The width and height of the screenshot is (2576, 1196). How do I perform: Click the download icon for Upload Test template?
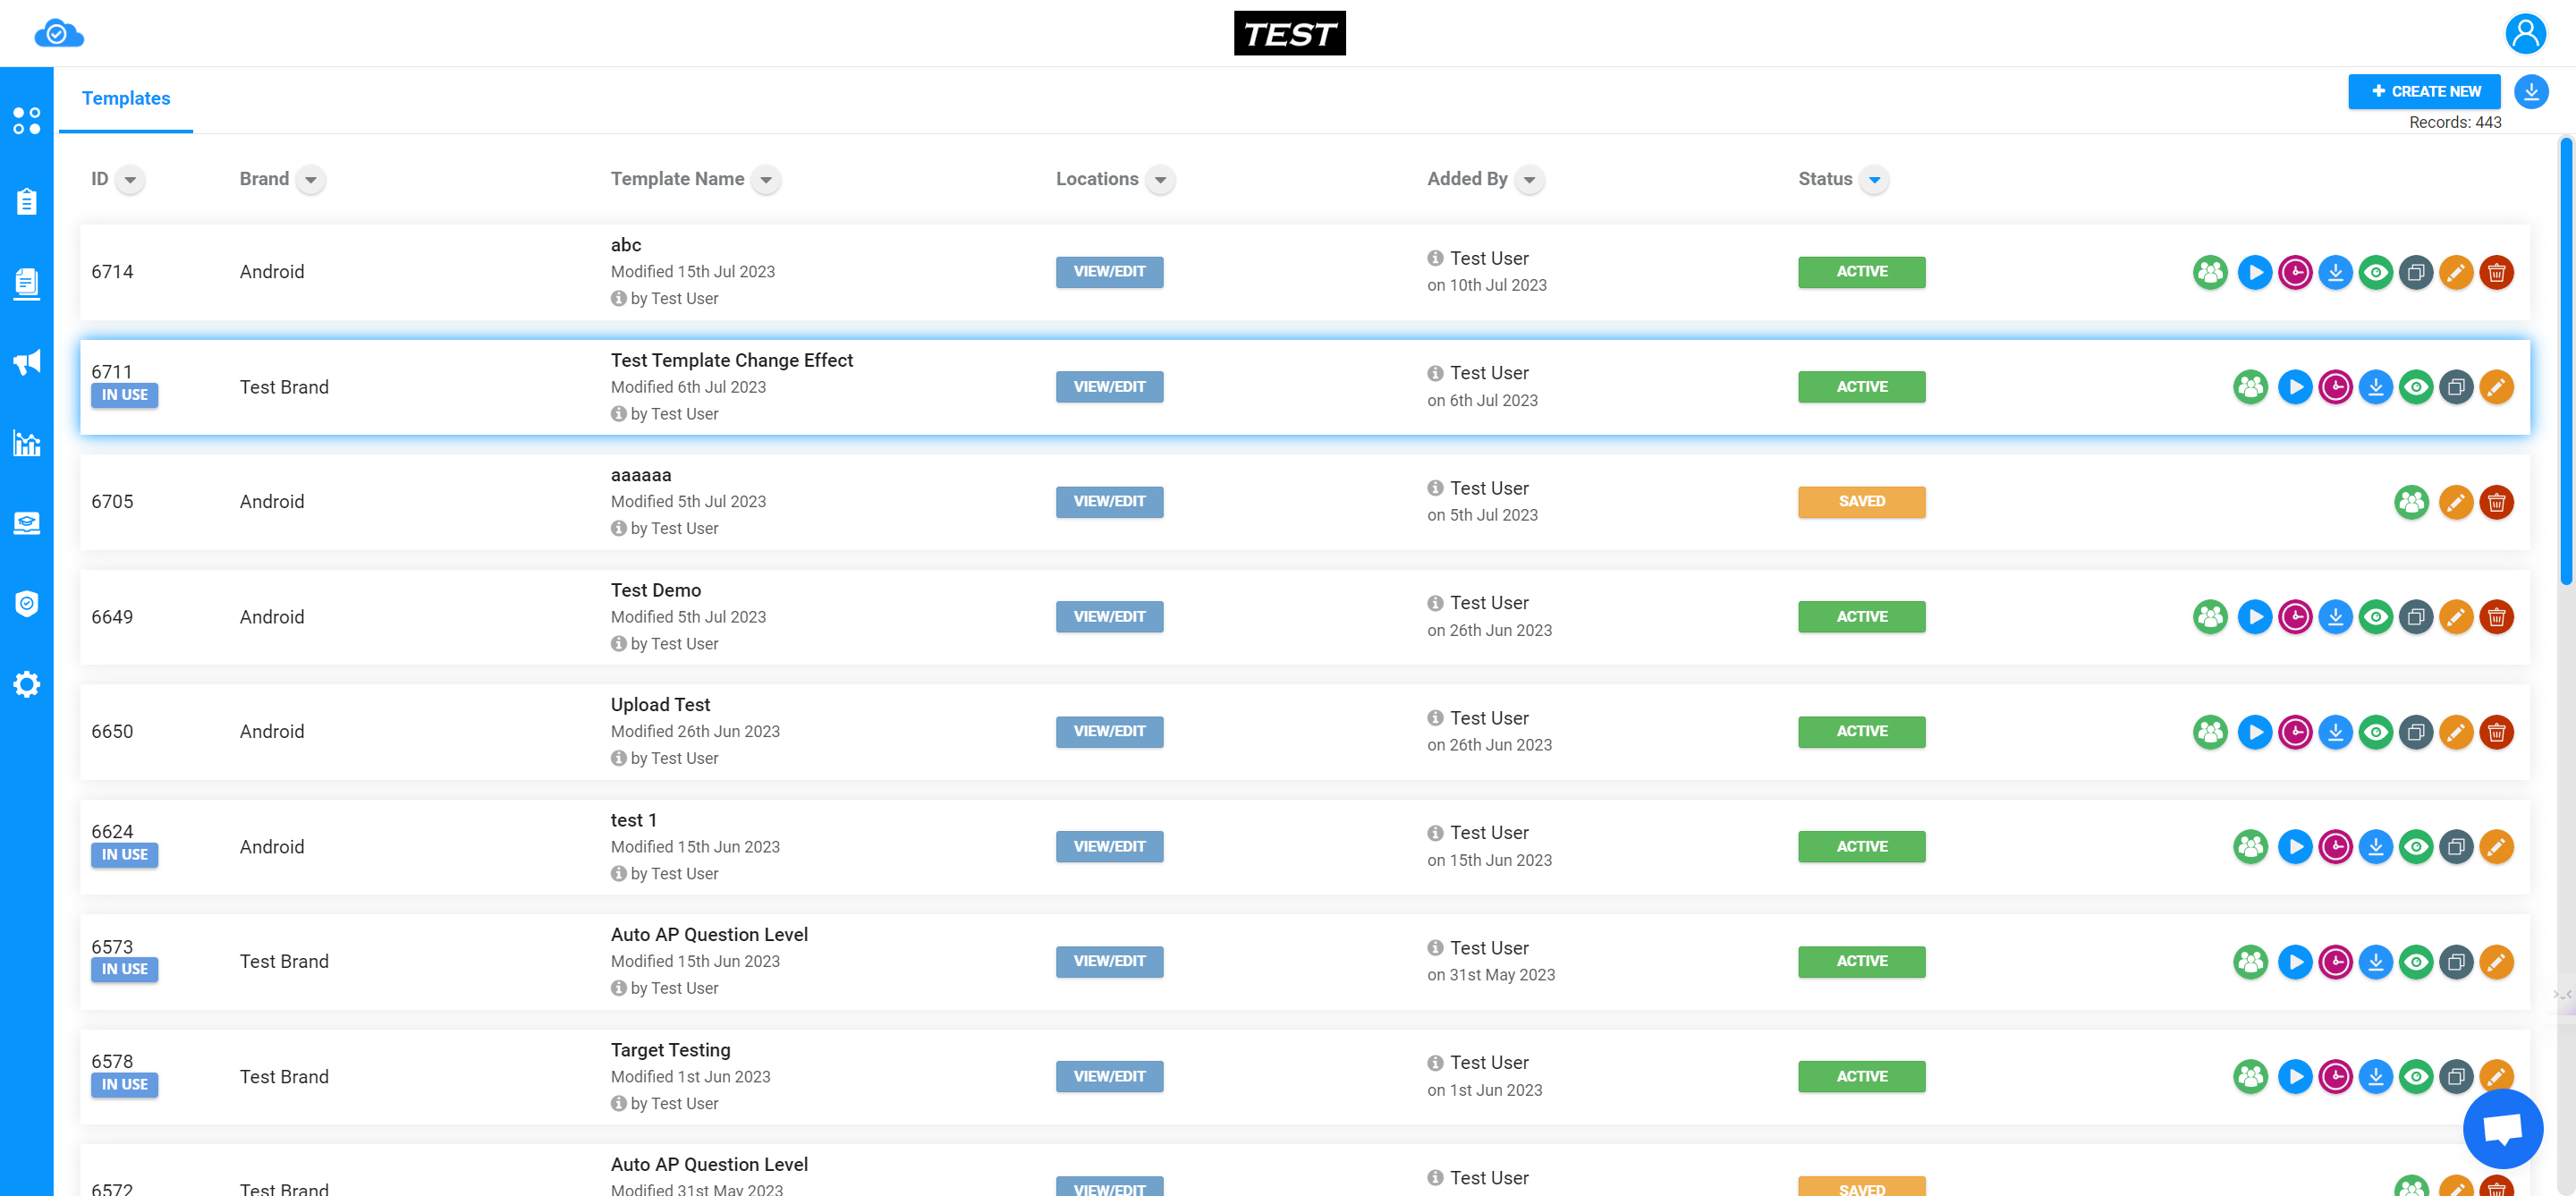[x=2334, y=731]
